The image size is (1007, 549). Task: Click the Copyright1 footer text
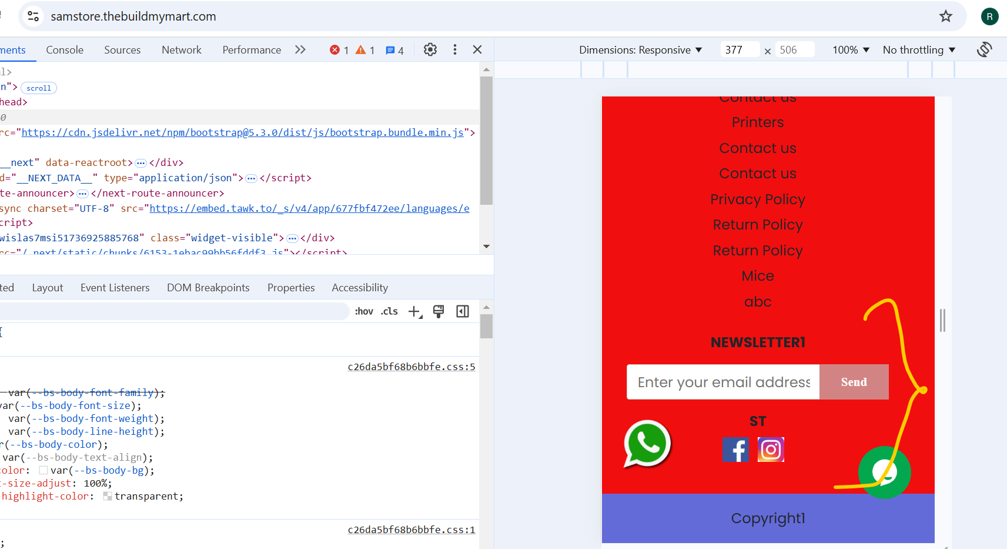click(768, 518)
